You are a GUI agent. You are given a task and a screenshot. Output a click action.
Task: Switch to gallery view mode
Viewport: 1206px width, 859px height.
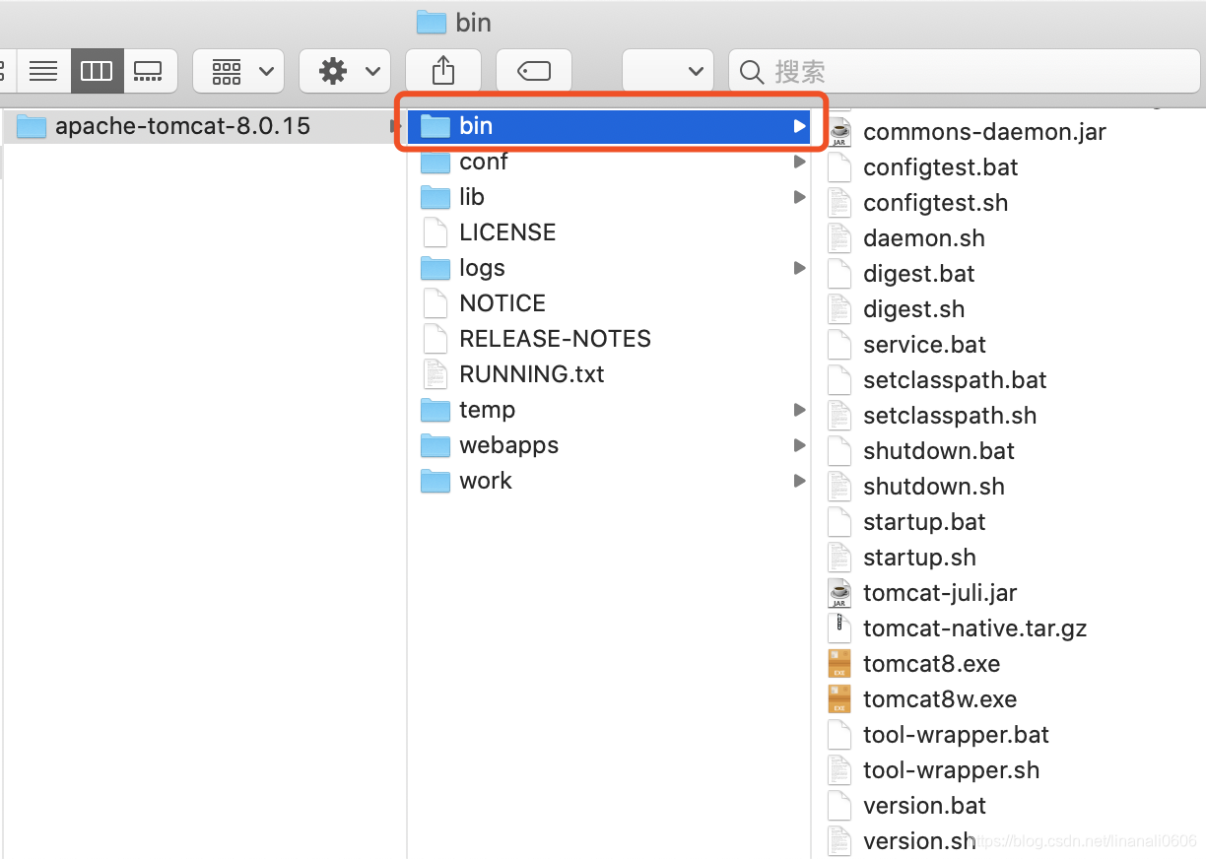coord(150,71)
